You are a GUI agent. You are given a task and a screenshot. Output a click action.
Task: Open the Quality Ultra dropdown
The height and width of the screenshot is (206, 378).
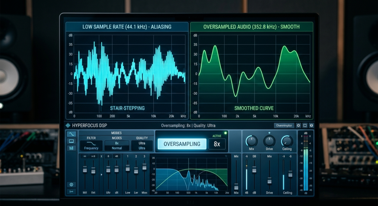point(142,146)
